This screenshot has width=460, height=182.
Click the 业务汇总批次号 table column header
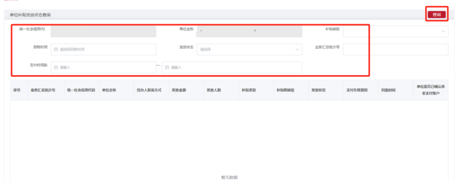[x=43, y=90]
